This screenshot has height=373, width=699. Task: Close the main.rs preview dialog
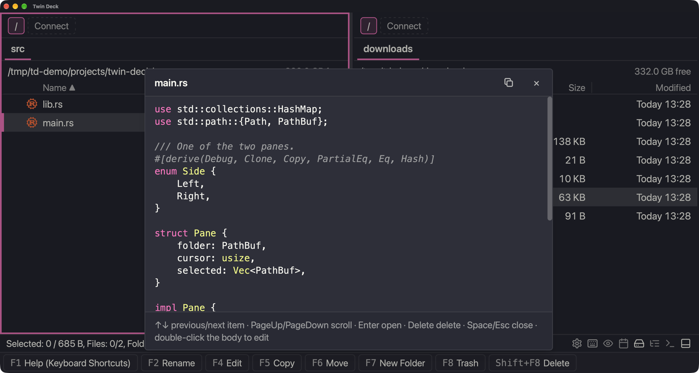[536, 83]
